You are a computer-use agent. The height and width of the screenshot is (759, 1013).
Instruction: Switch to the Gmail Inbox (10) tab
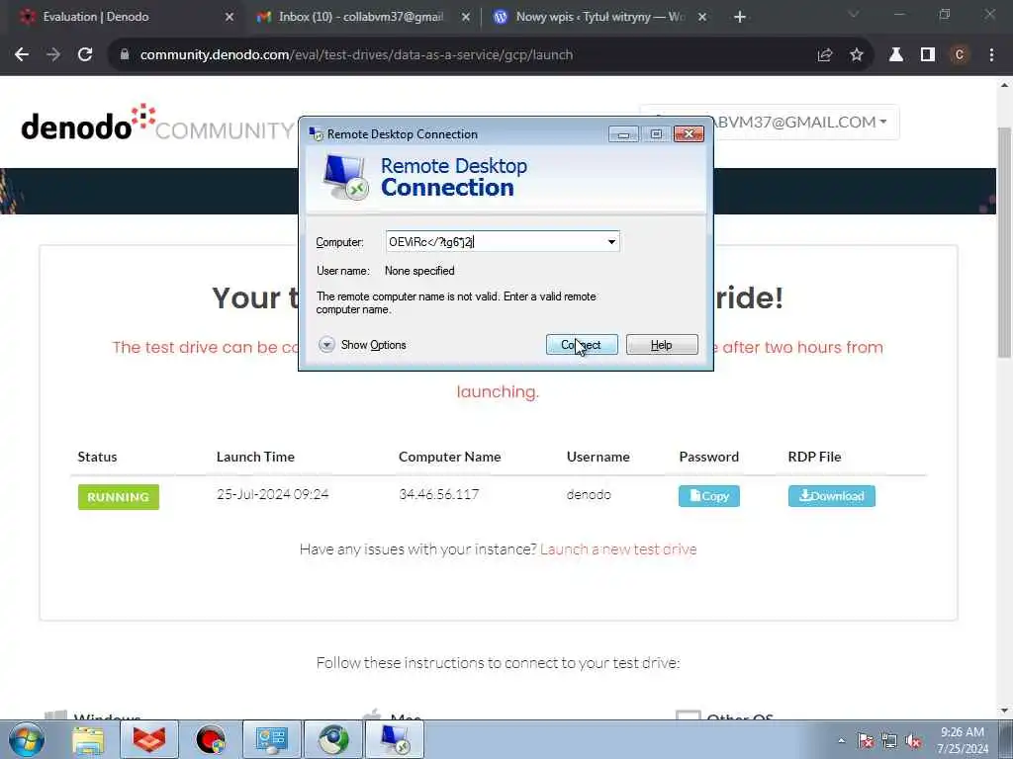(362, 17)
